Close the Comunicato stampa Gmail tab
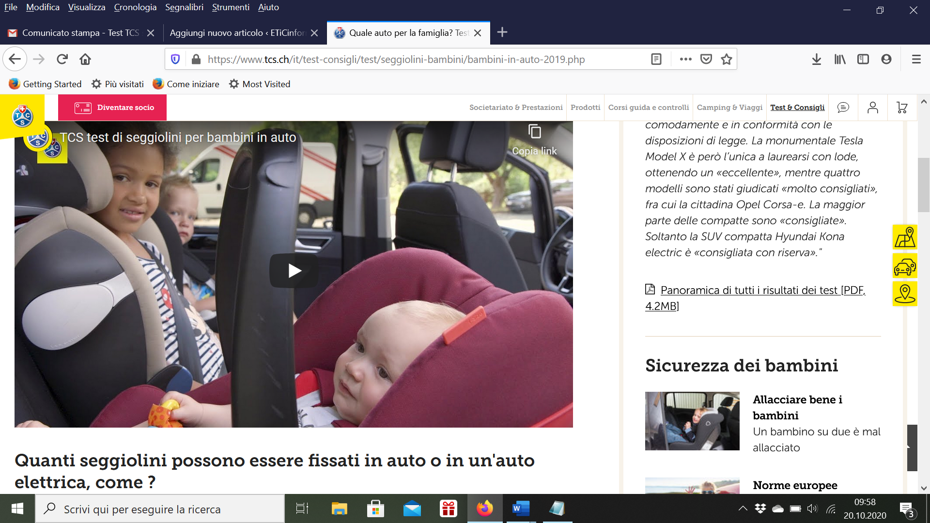 click(x=151, y=33)
